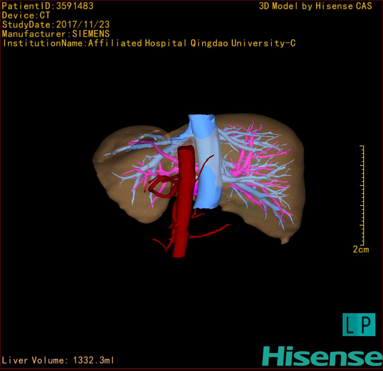This screenshot has height=371, width=383.
Task: Click the 3D Model by Hisense CAS text
Action: coord(315,6)
